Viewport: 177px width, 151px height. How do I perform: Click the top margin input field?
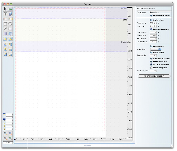pos(153,36)
